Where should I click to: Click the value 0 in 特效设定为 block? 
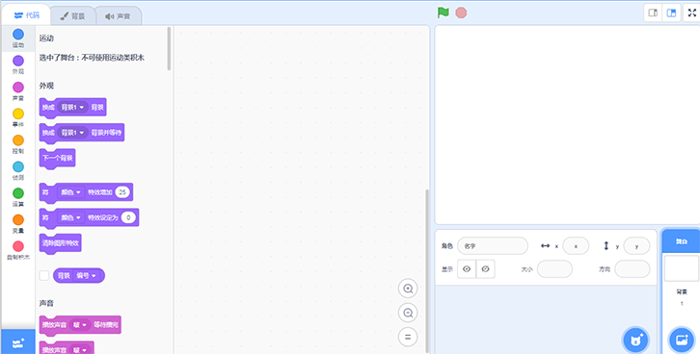[128, 217]
